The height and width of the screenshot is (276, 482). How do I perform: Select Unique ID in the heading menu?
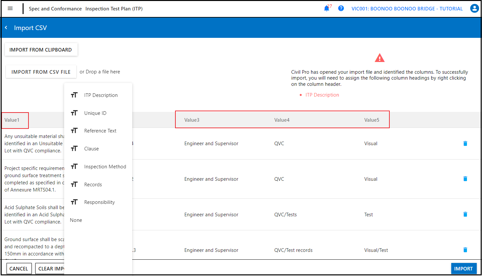coord(95,113)
